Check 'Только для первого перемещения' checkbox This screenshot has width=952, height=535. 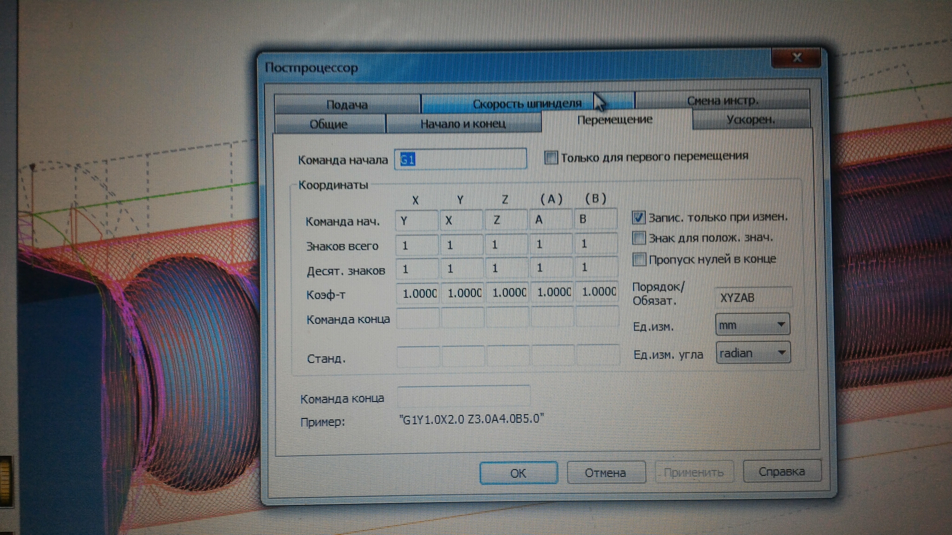551,157
